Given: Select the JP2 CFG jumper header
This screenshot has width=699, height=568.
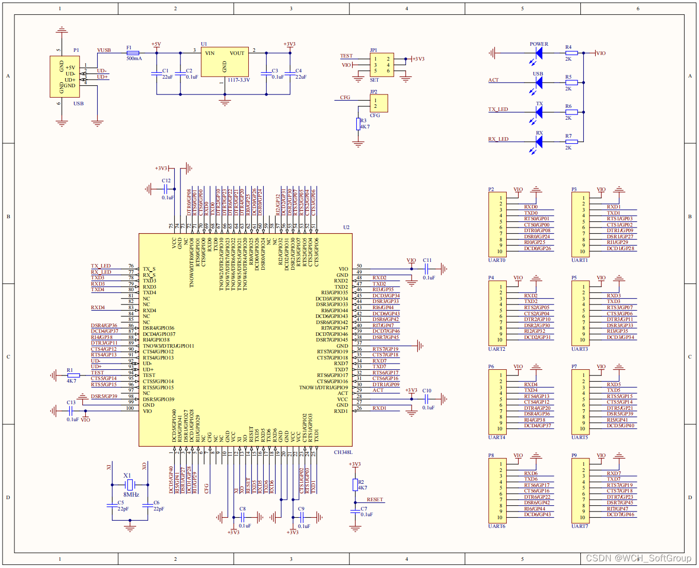Looking at the screenshot, I should coord(379,103).
